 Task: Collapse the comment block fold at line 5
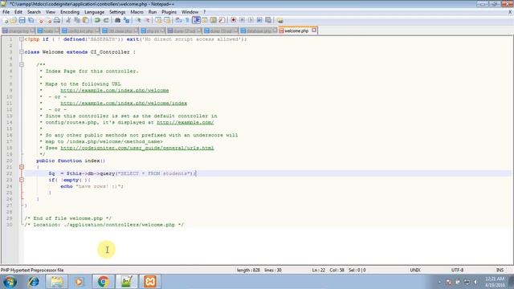tap(22, 64)
